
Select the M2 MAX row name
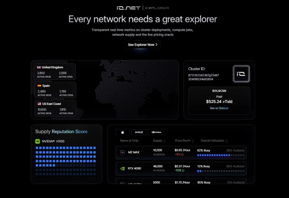(x=134, y=152)
